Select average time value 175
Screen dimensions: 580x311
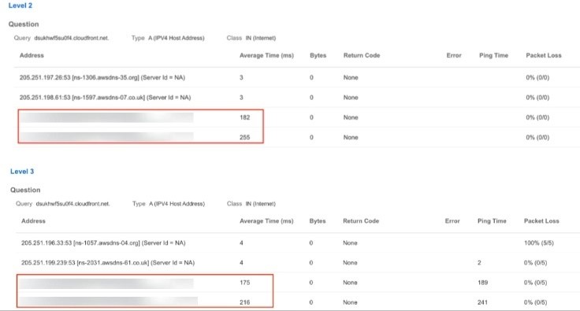point(245,283)
